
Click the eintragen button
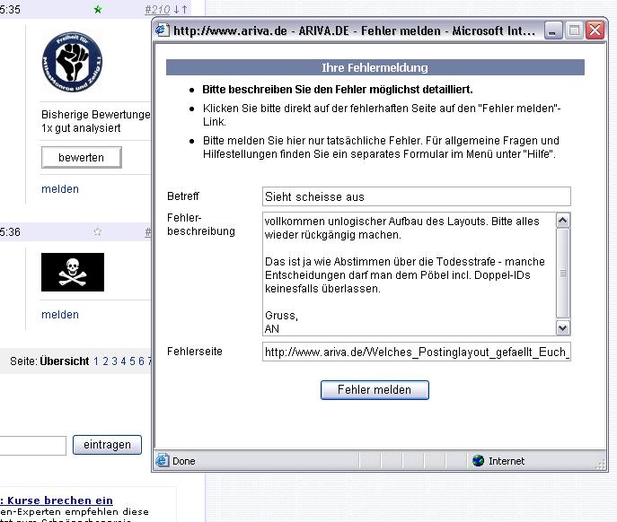[x=107, y=445]
